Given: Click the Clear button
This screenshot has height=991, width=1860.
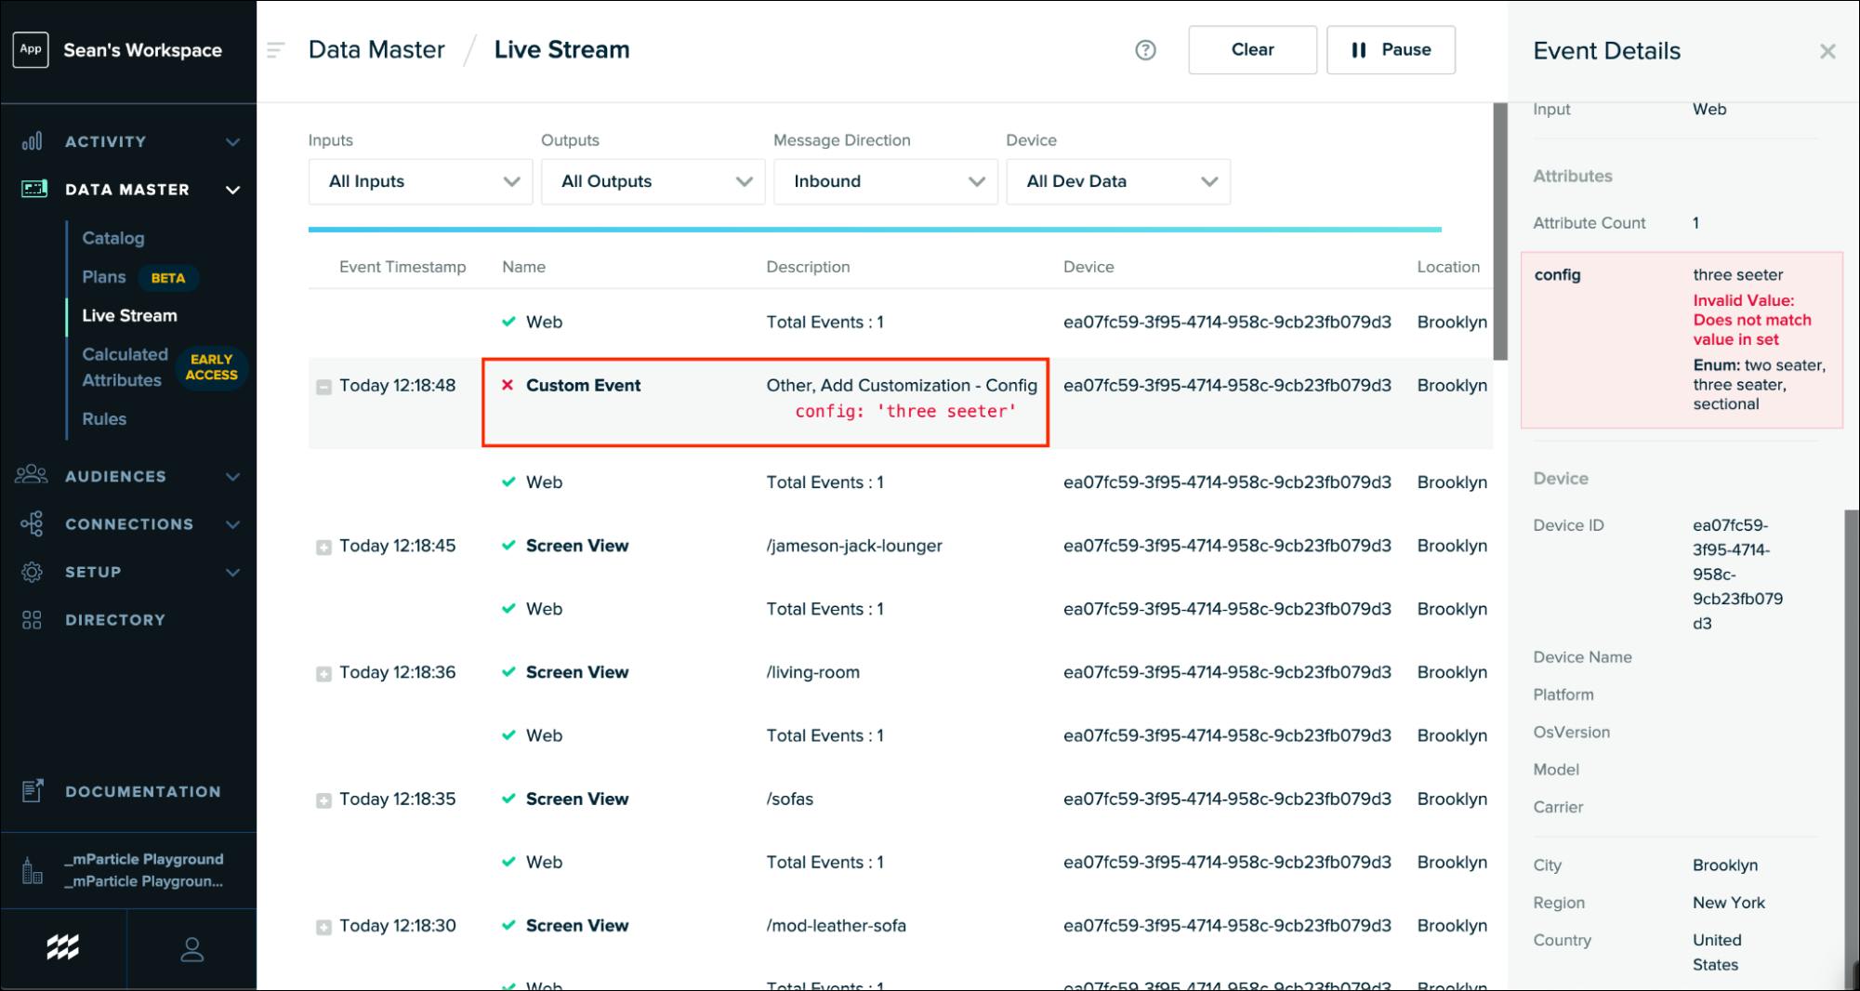Looking at the screenshot, I should [1252, 50].
